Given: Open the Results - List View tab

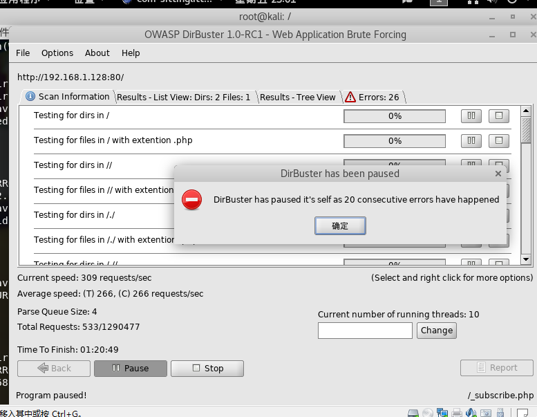Looking at the screenshot, I should (x=184, y=98).
